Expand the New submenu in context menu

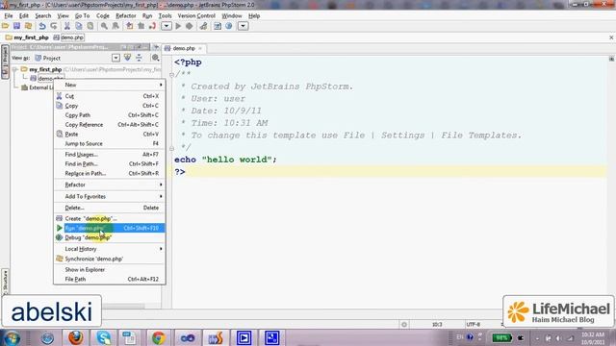110,85
